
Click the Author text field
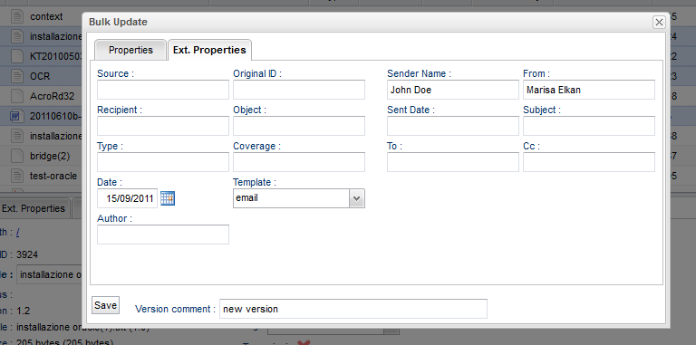(x=163, y=235)
